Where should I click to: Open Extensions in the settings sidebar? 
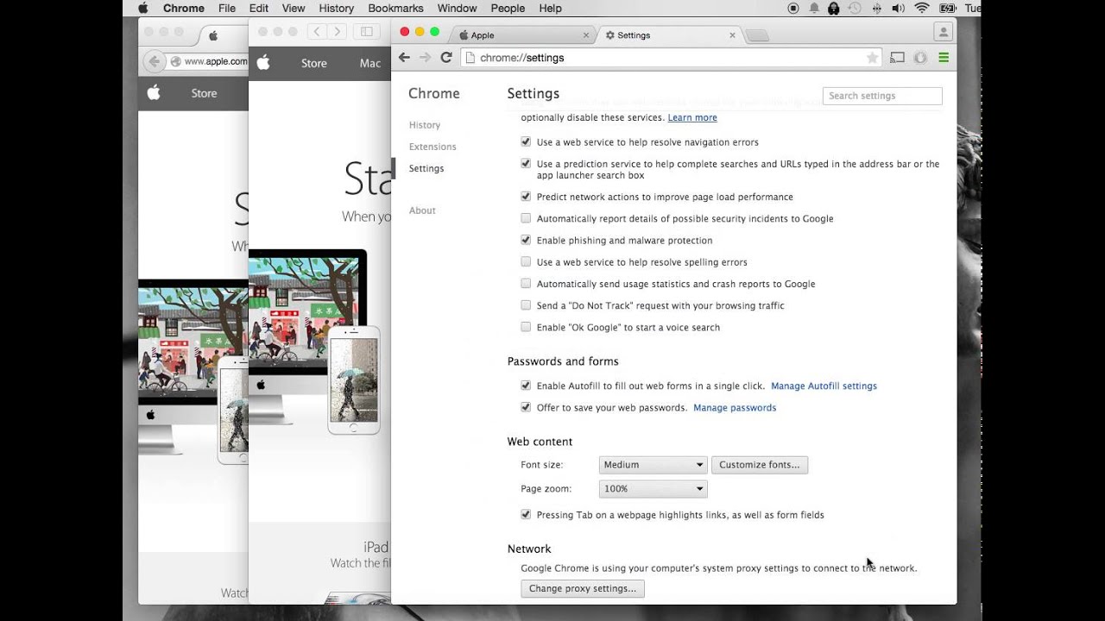[433, 147]
